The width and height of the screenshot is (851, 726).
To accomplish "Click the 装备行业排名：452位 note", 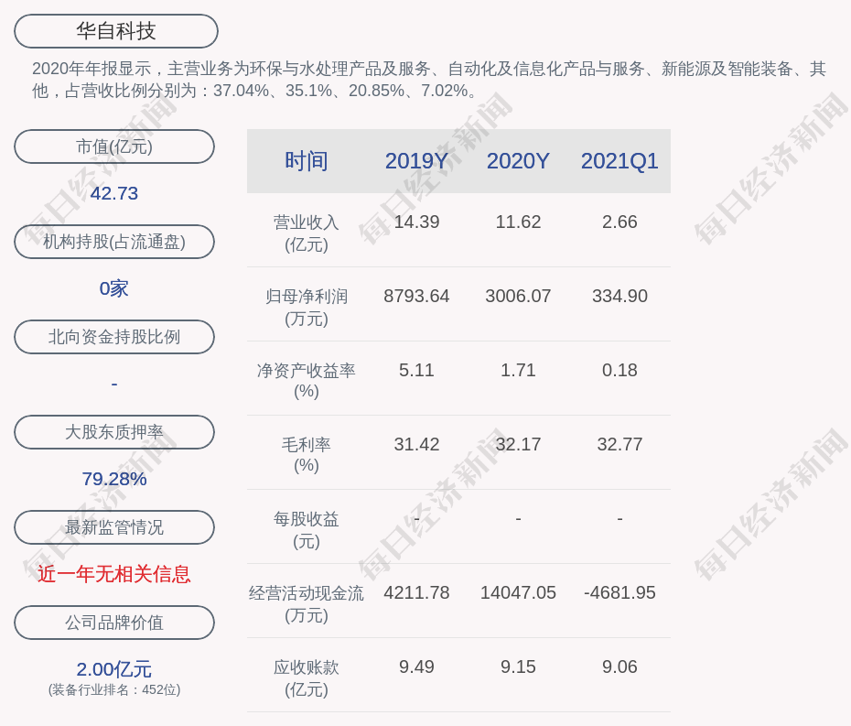I will [114, 690].
